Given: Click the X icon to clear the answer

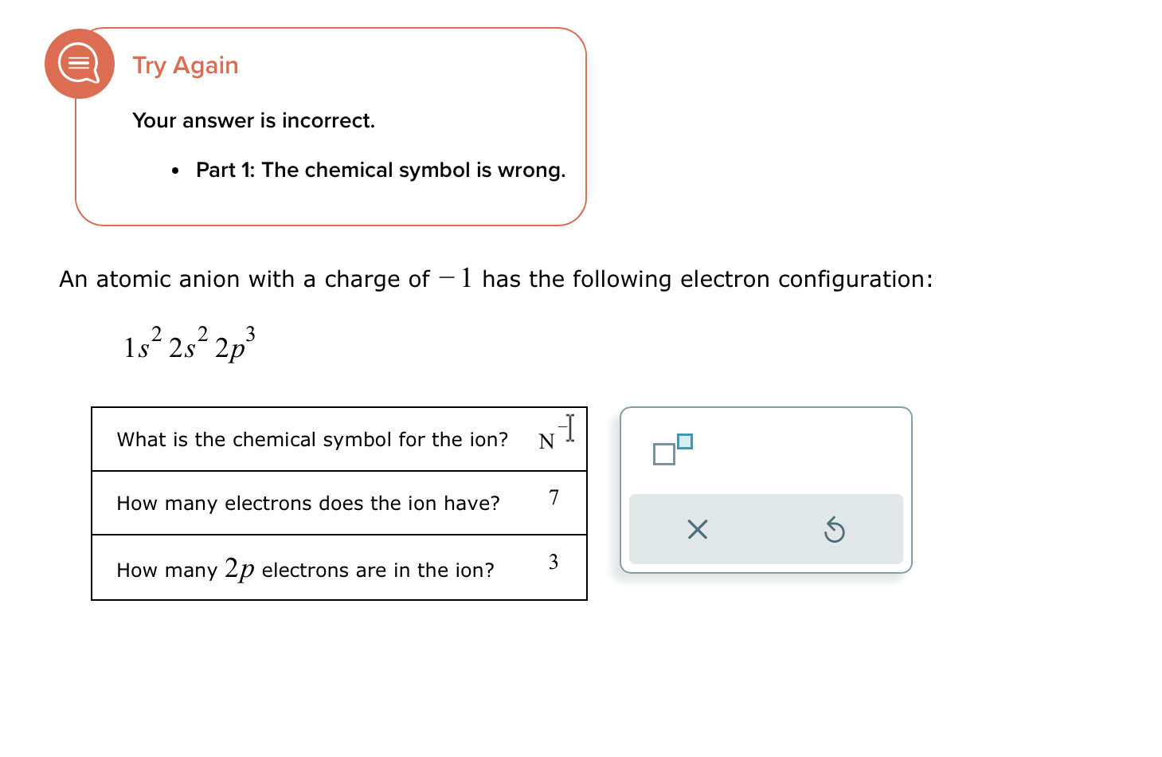Looking at the screenshot, I should point(696,528).
